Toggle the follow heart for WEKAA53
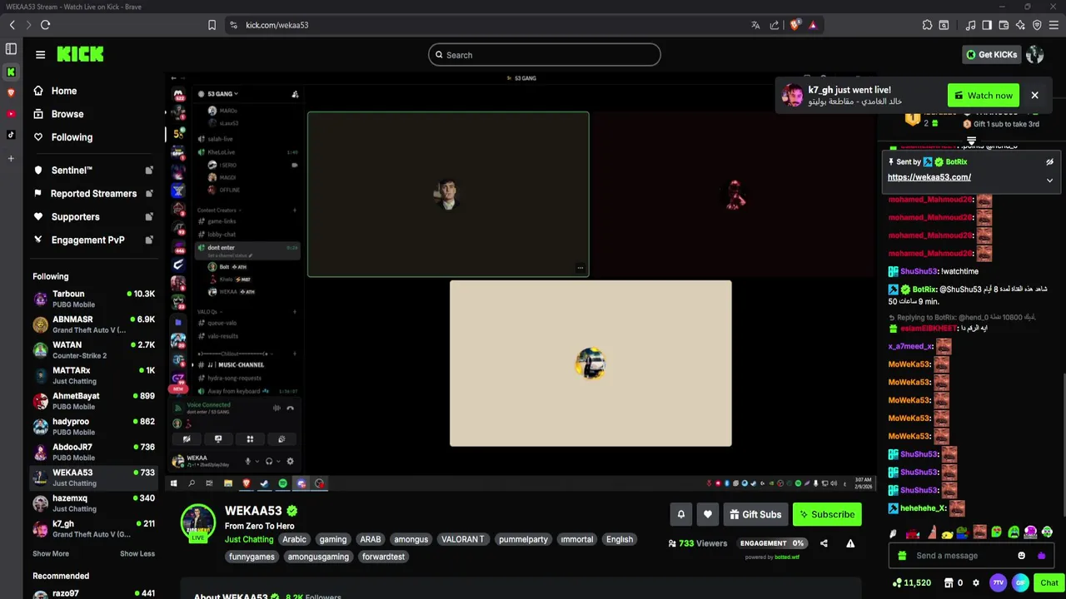The height and width of the screenshot is (599, 1066). tap(708, 514)
